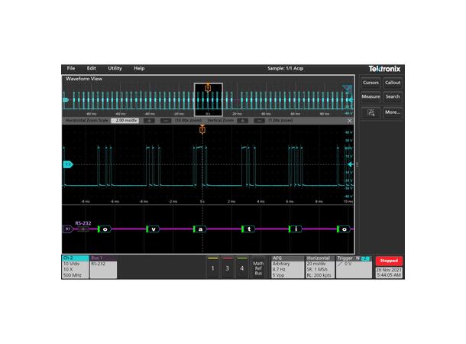
Task: Click the date and time display
Action: click(x=389, y=273)
